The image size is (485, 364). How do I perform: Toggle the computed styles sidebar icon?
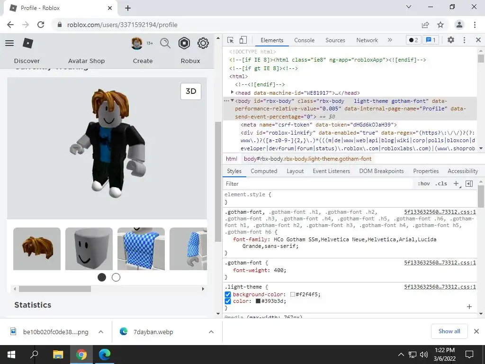point(469,183)
